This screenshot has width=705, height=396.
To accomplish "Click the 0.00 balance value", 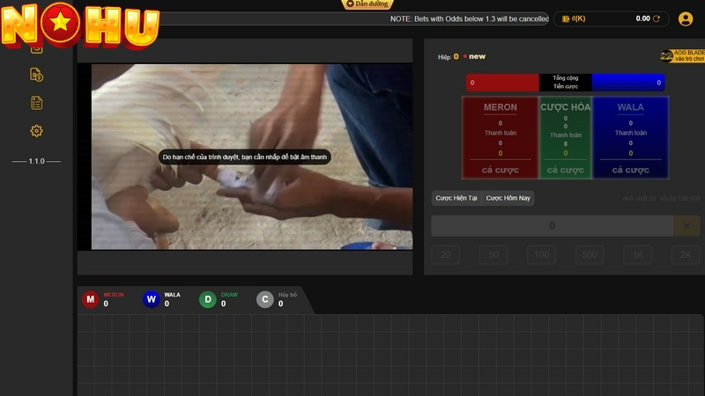I will tap(642, 18).
